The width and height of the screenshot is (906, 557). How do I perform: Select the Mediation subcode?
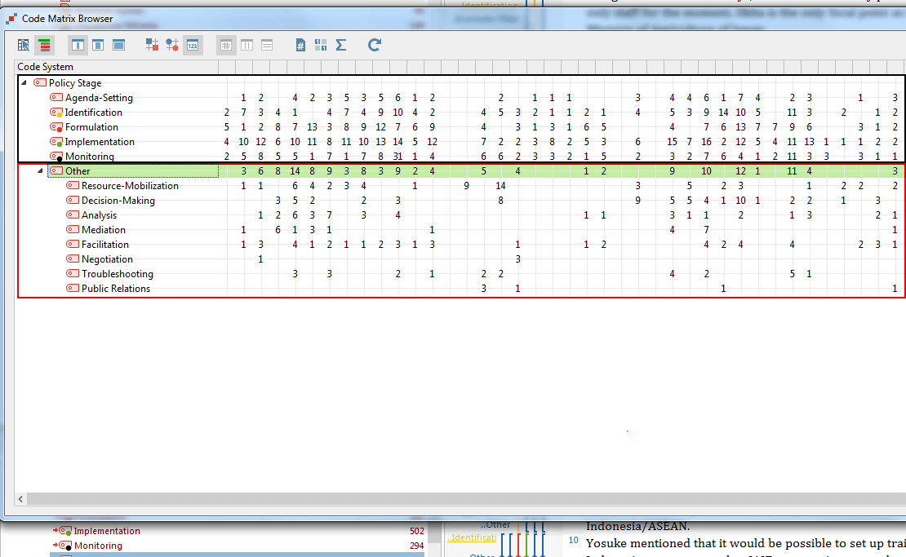tap(104, 230)
